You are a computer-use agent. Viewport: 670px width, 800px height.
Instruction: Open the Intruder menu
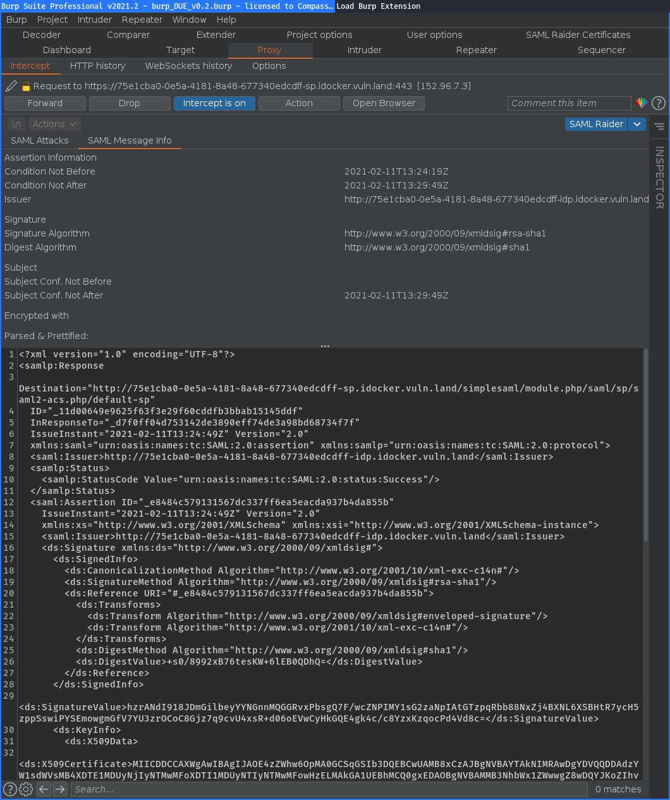coord(95,20)
